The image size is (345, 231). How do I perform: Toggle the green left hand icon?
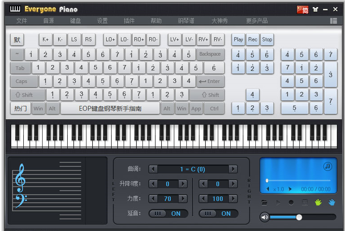point(318,202)
